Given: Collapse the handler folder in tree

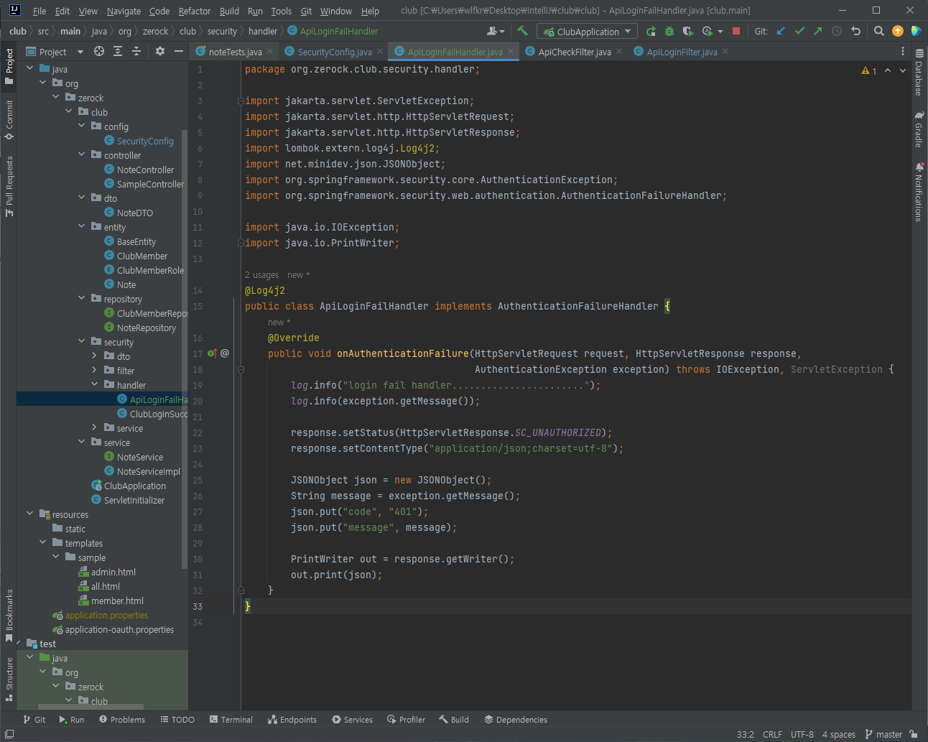Looking at the screenshot, I should click(x=95, y=384).
